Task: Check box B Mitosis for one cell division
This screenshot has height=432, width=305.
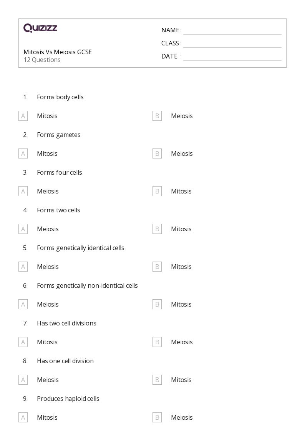Action: click(x=157, y=380)
